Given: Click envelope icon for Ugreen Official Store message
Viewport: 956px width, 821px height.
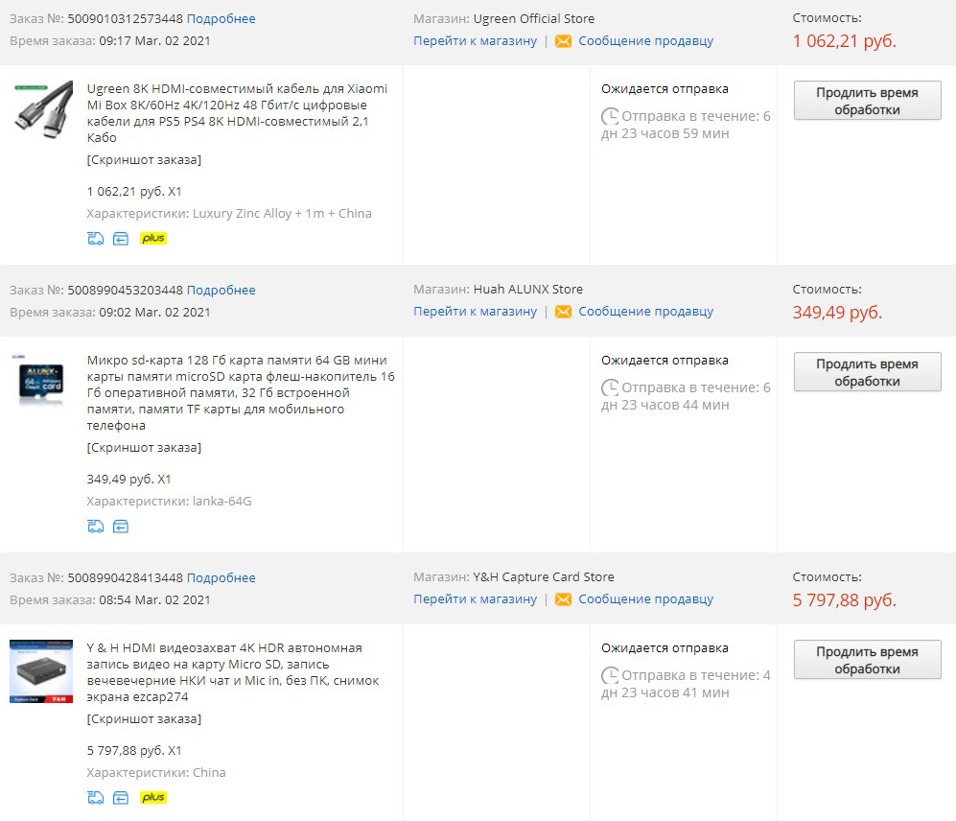Looking at the screenshot, I should click(x=563, y=41).
